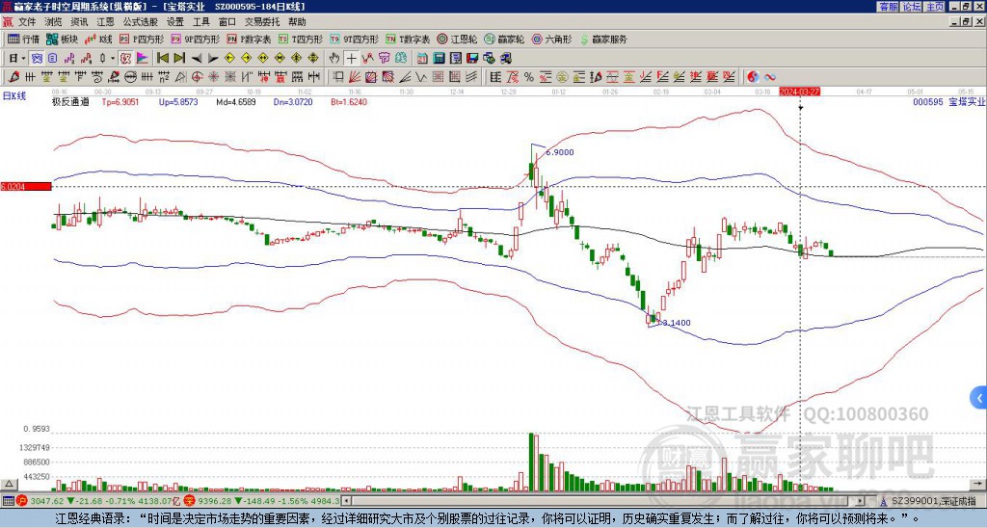Open the P四方形 square tool
Viewport: 987px width, 528px height.
142,39
